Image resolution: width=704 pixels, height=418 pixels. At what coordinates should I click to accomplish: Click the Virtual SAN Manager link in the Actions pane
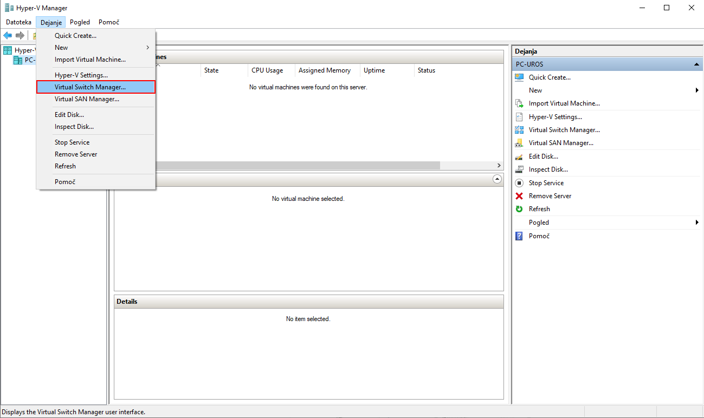click(561, 143)
